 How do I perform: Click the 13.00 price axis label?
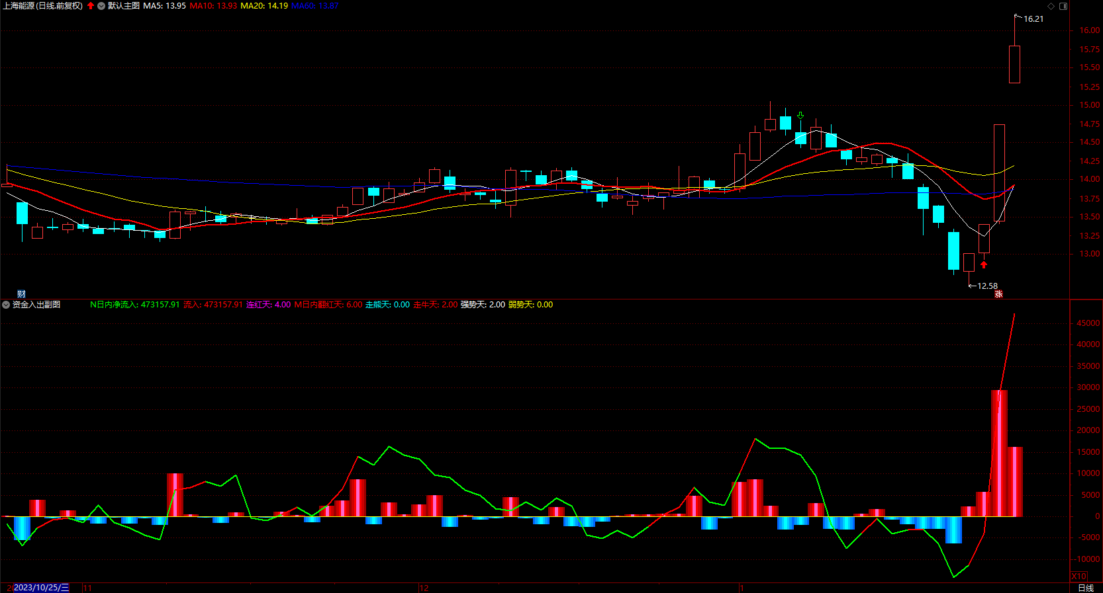coord(1089,254)
